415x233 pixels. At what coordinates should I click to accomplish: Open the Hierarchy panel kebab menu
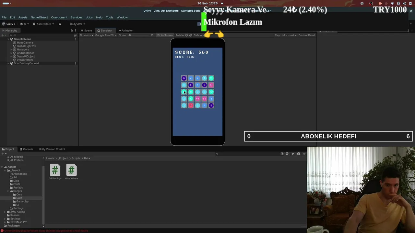click(x=76, y=30)
